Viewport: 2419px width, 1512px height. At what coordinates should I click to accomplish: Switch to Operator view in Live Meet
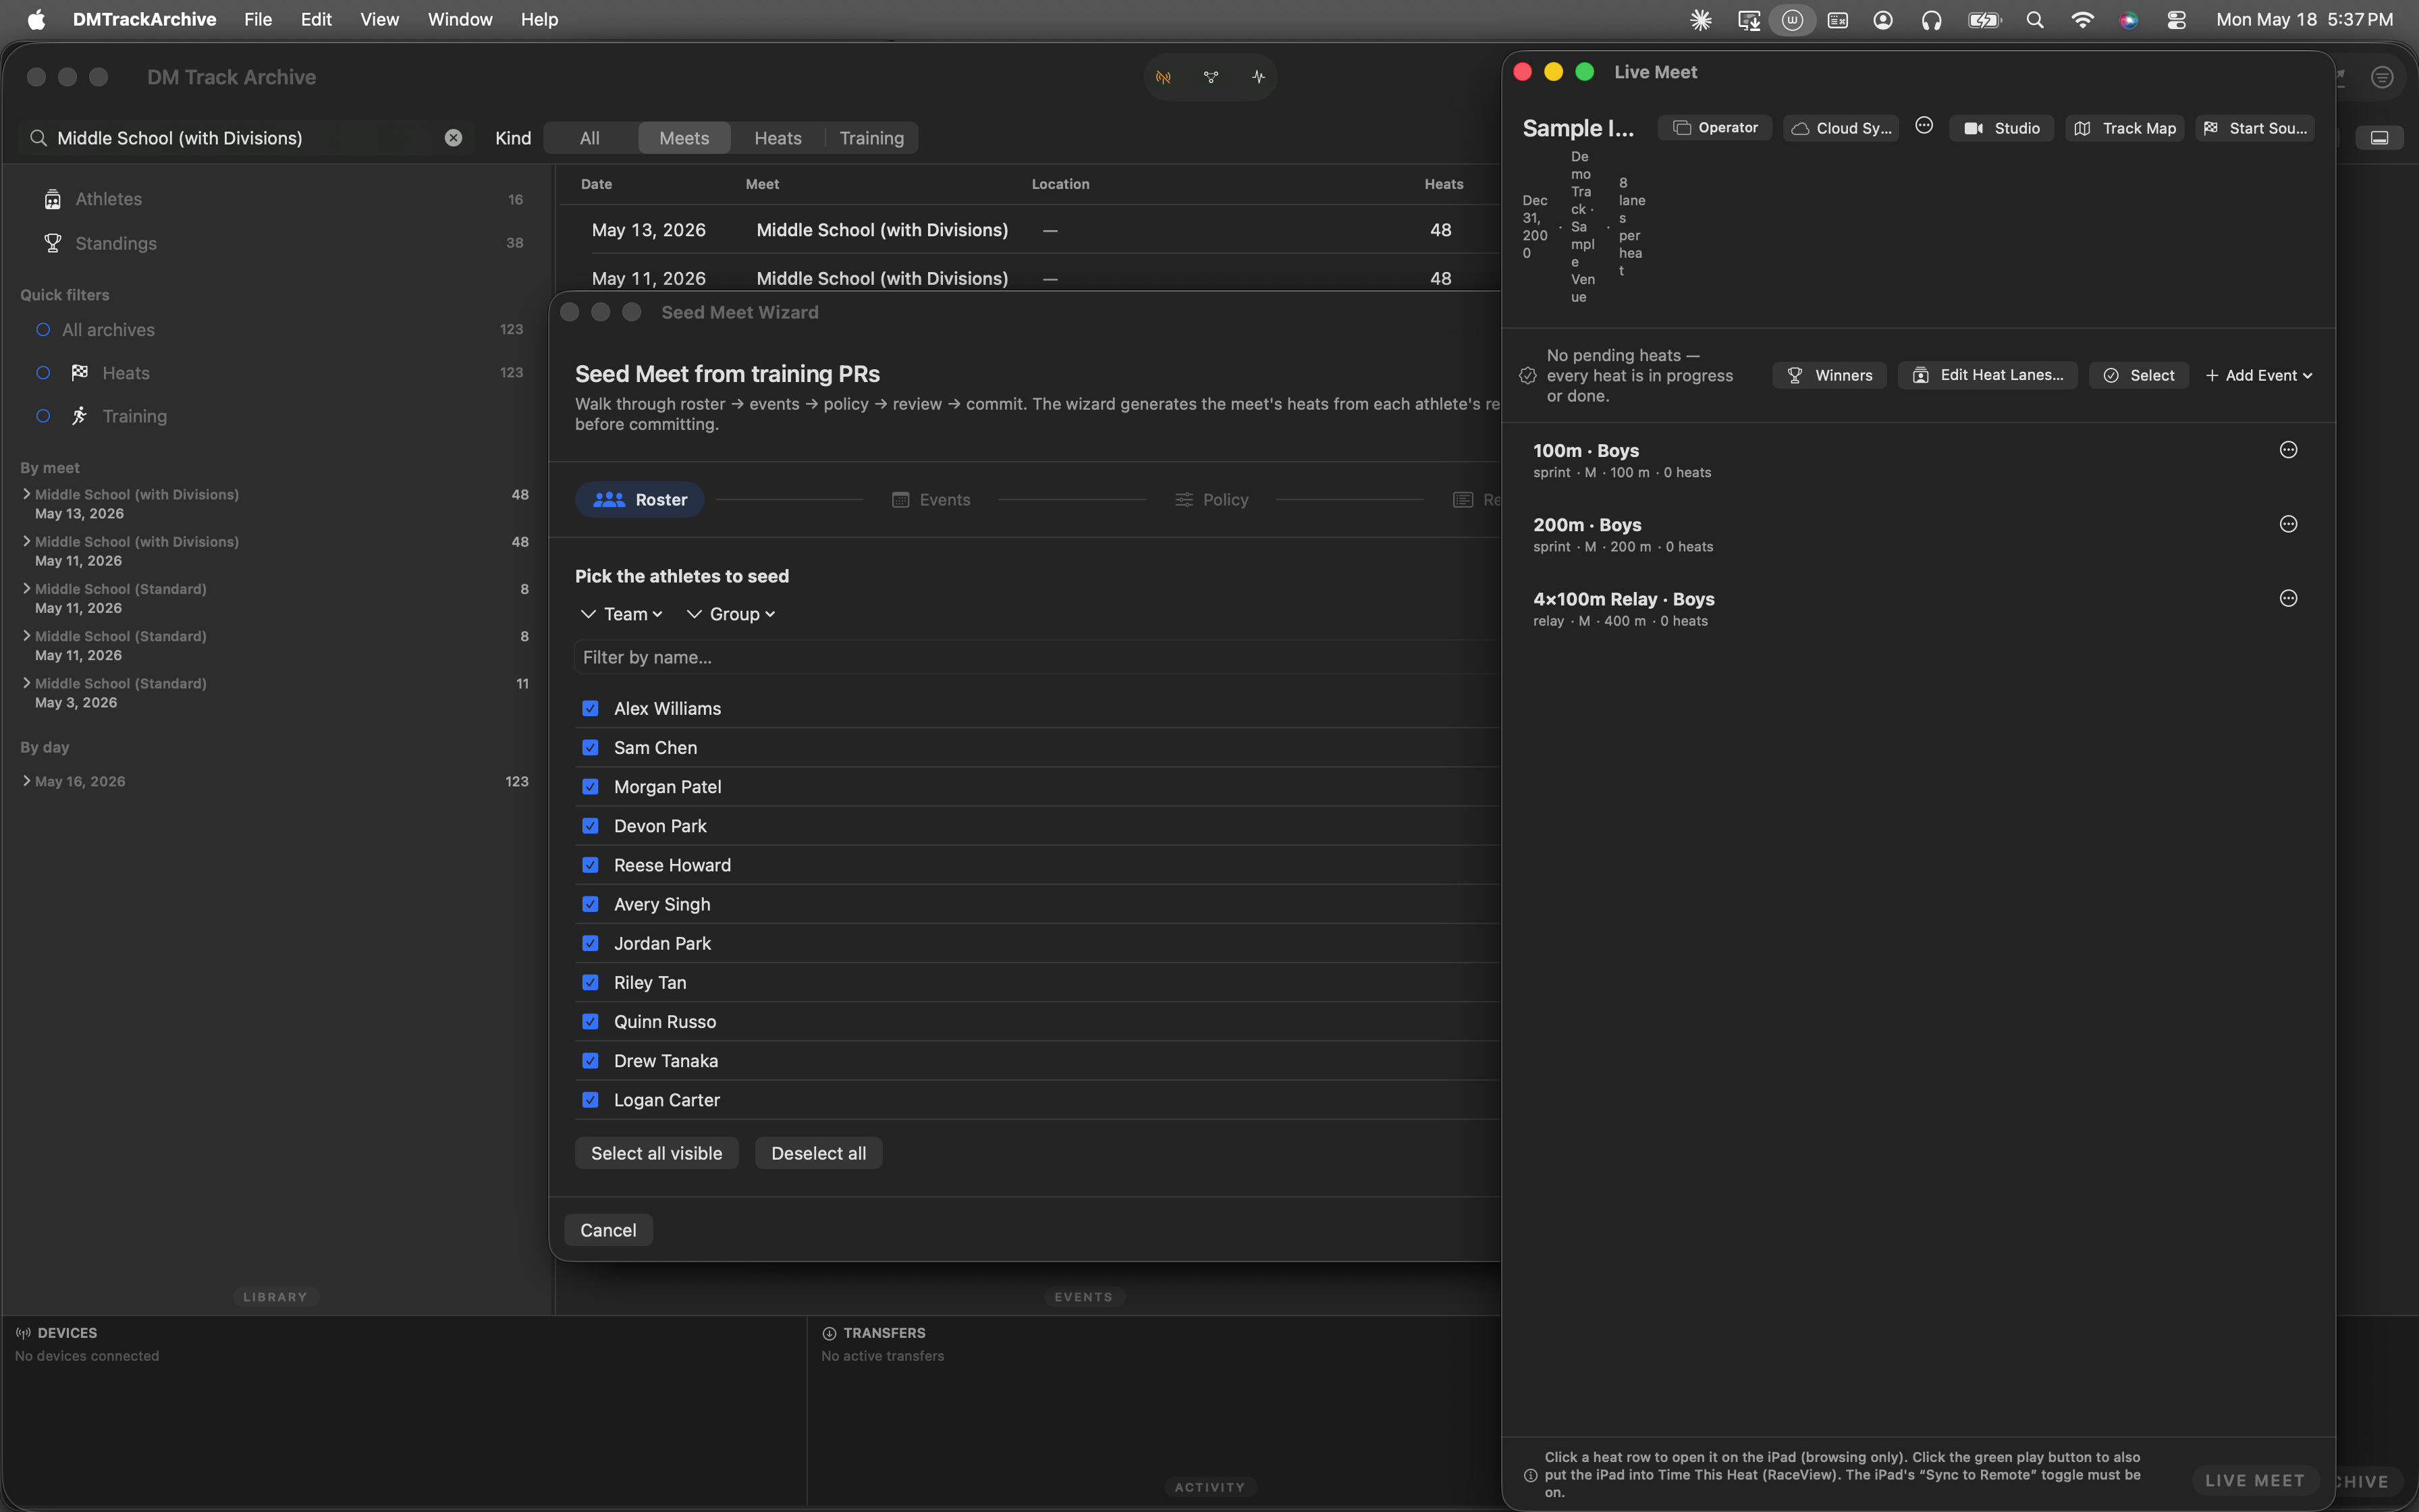click(1715, 128)
